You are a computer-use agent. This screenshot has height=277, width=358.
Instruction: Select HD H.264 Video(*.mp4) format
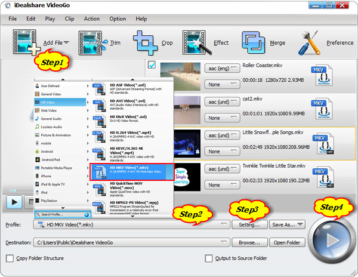pos(132,137)
